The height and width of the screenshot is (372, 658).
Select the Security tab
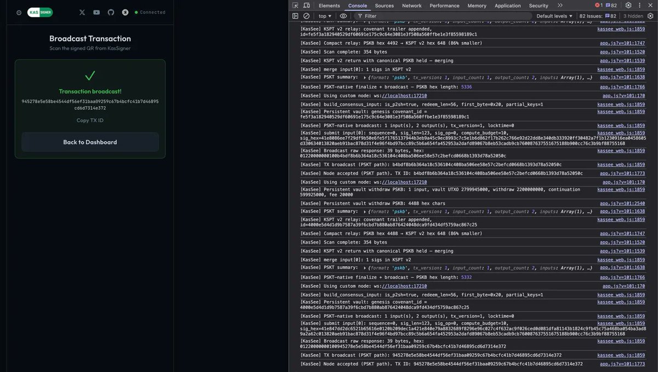click(x=538, y=5)
